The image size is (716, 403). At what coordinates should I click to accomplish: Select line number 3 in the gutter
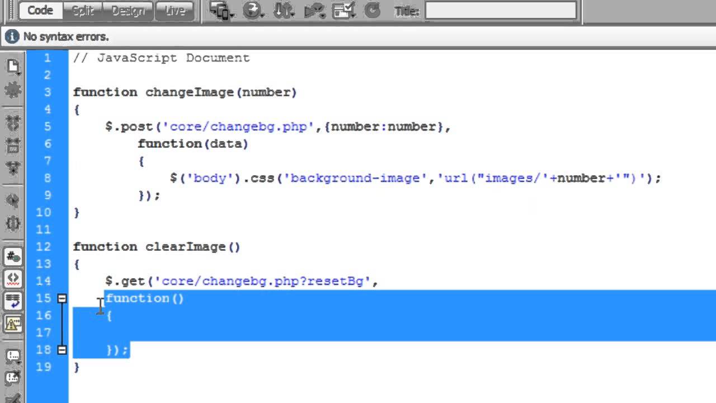47,92
